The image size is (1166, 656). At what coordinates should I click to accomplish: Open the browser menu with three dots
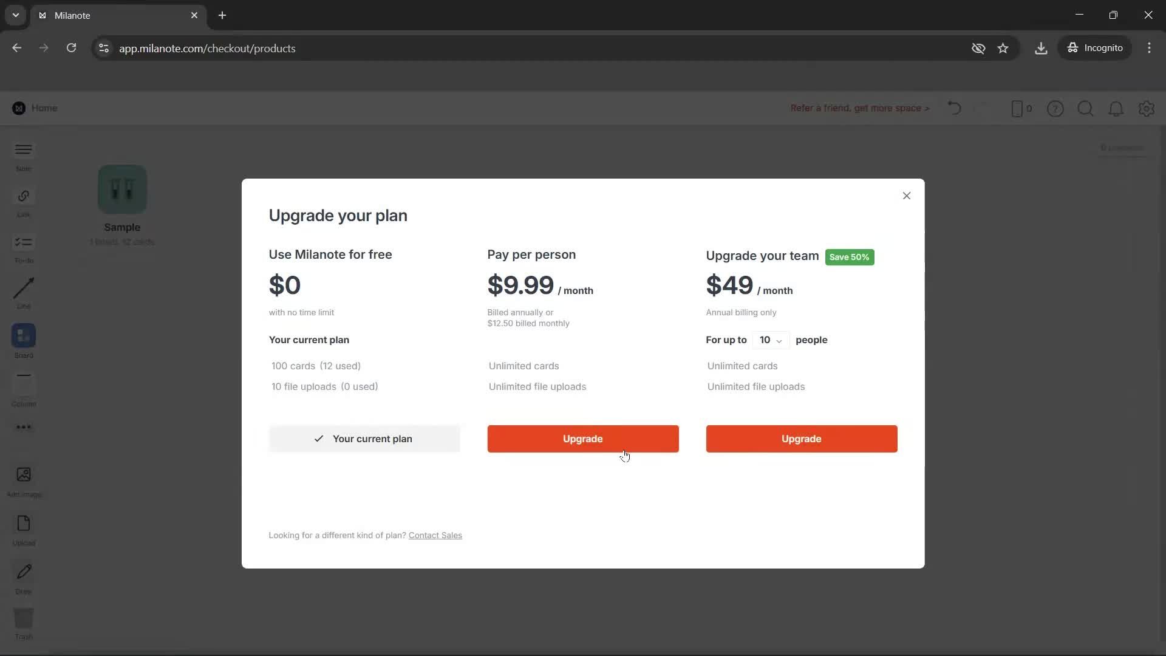[1150, 47]
